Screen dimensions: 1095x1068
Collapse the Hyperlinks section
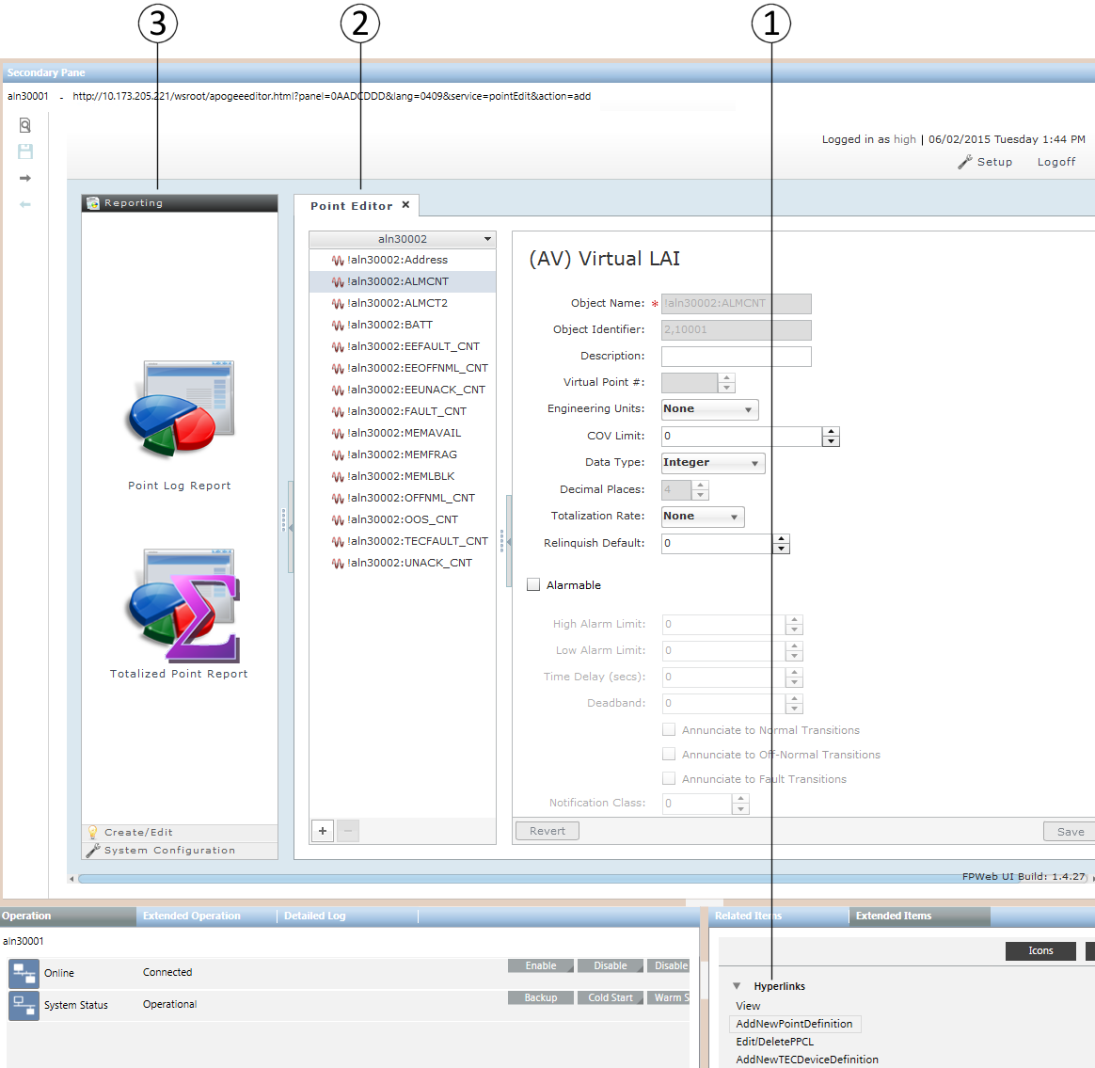(x=737, y=986)
